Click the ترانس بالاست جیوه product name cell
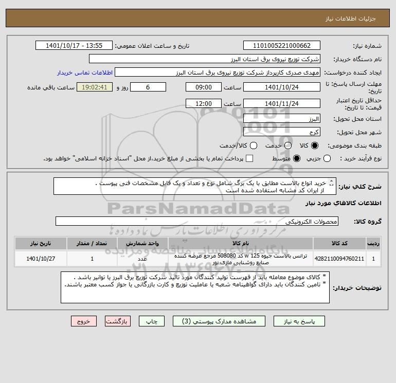 (241, 259)
